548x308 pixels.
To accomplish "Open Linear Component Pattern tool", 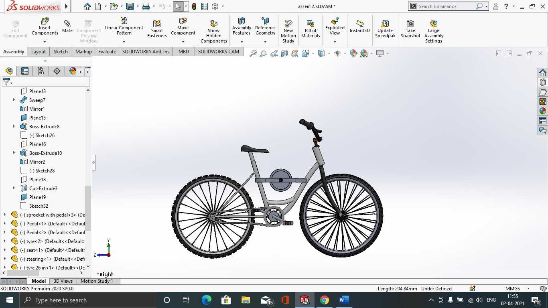I will (x=124, y=26).
